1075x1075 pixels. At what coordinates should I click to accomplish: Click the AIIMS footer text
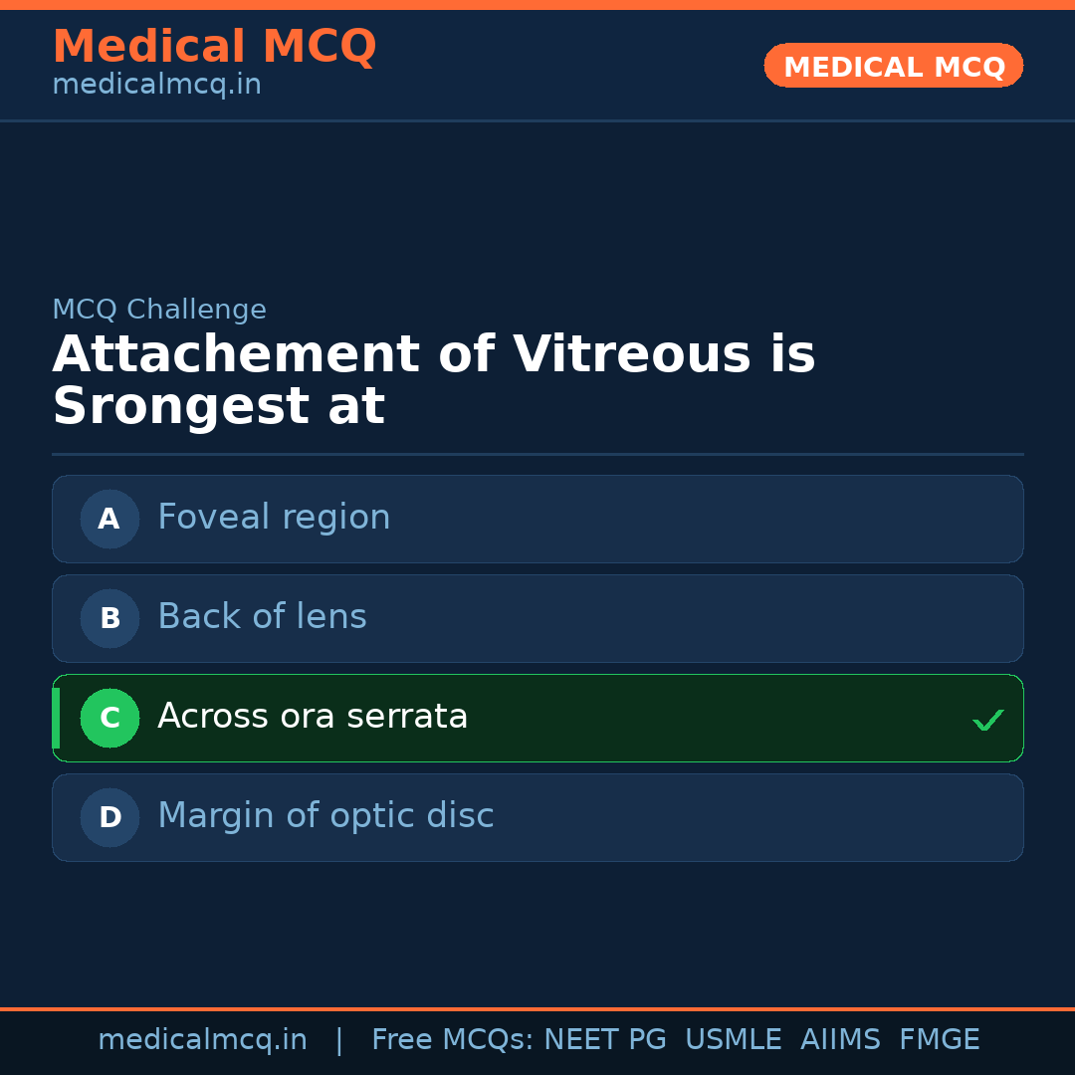point(840,1040)
